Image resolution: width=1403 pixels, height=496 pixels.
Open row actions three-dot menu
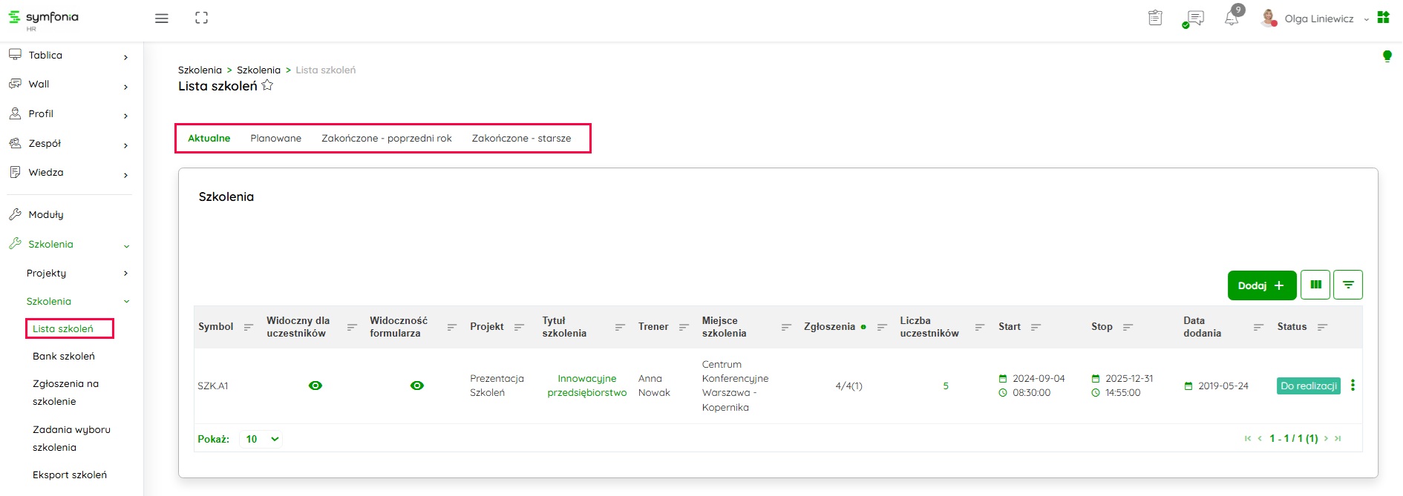1353,386
